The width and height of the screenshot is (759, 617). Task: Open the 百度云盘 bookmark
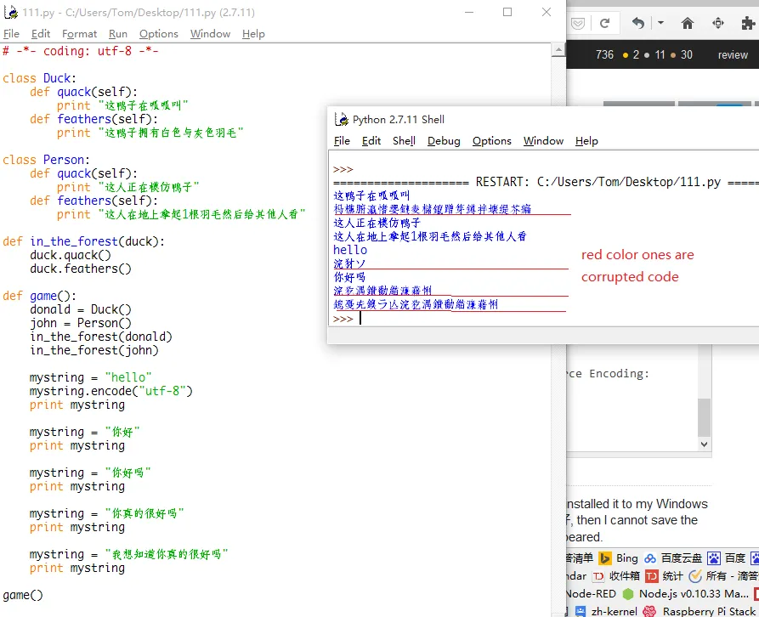[x=673, y=558]
